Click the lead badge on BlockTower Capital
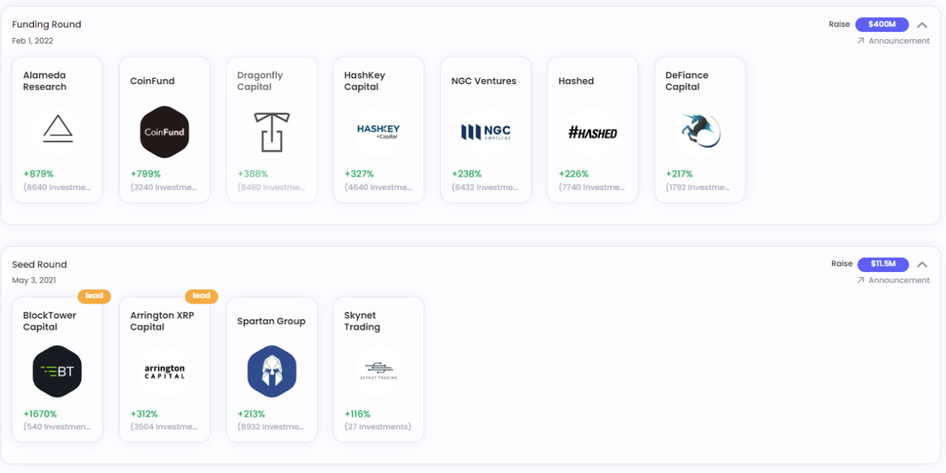 [x=95, y=296]
